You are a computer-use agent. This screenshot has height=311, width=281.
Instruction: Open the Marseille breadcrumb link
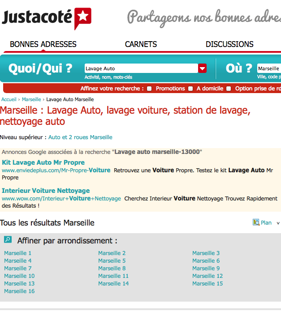[x=31, y=99]
